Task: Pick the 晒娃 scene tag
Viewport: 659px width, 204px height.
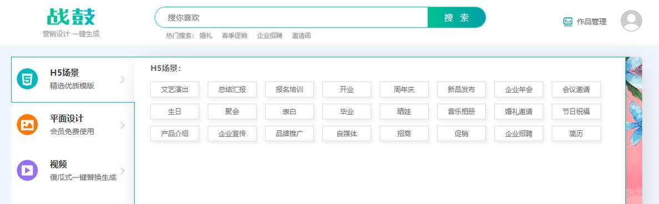Action: click(404, 111)
